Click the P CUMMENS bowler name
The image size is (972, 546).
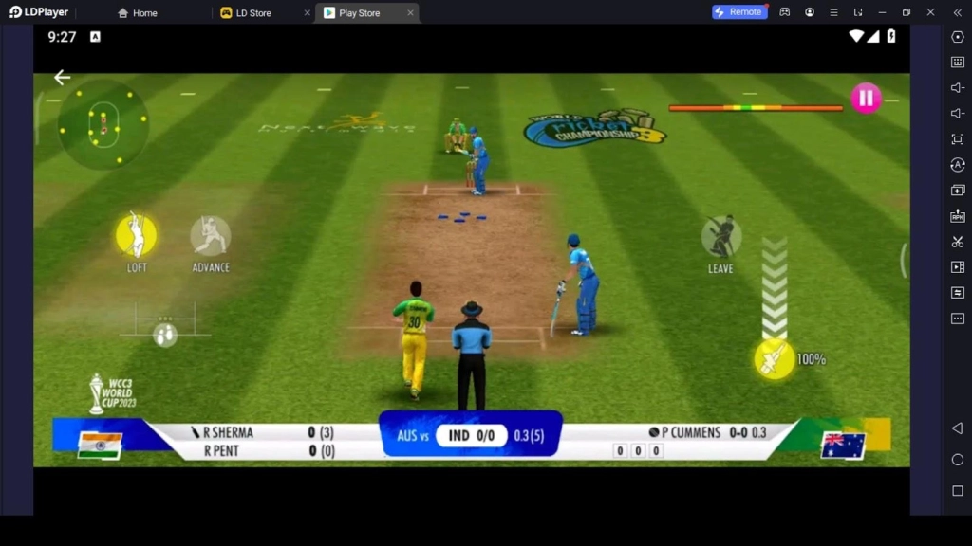[691, 432]
